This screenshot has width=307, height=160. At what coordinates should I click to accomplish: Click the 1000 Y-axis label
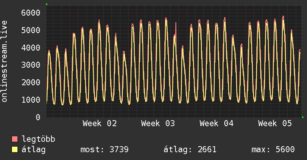click(x=30, y=100)
